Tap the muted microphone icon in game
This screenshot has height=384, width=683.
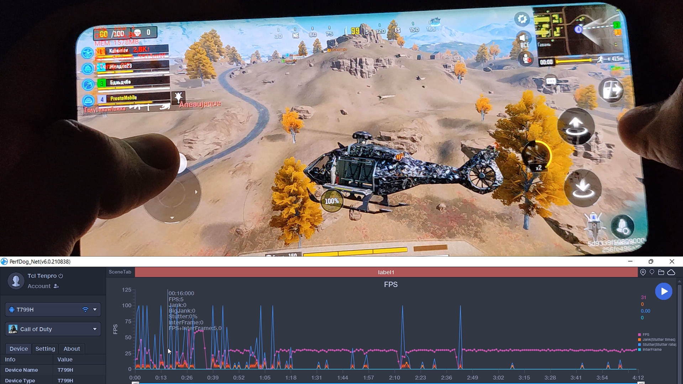pyautogui.click(x=526, y=59)
